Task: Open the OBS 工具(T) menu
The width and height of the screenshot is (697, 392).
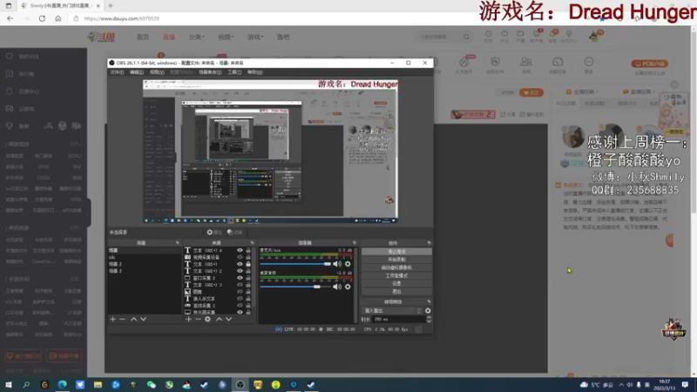Action: [x=234, y=72]
